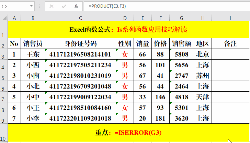Click the '地区' header cell
Screen dimensions: 250x143
pyautogui.click(x=203, y=43)
